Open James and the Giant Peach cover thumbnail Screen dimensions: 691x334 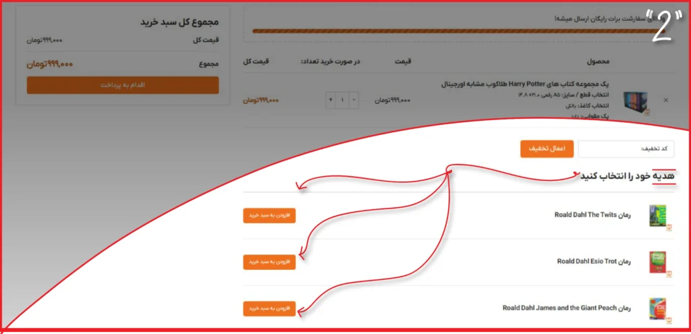pos(659,309)
